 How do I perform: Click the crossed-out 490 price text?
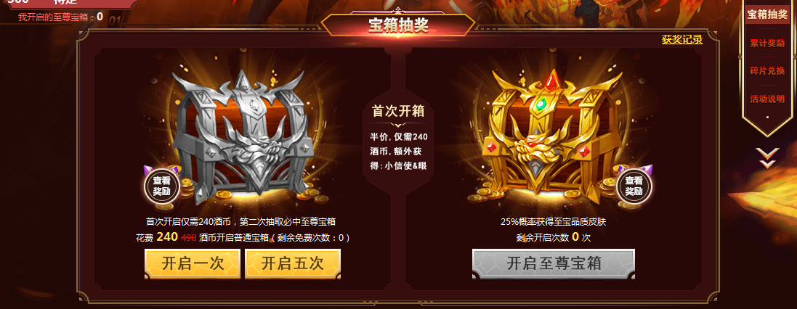[x=189, y=237]
